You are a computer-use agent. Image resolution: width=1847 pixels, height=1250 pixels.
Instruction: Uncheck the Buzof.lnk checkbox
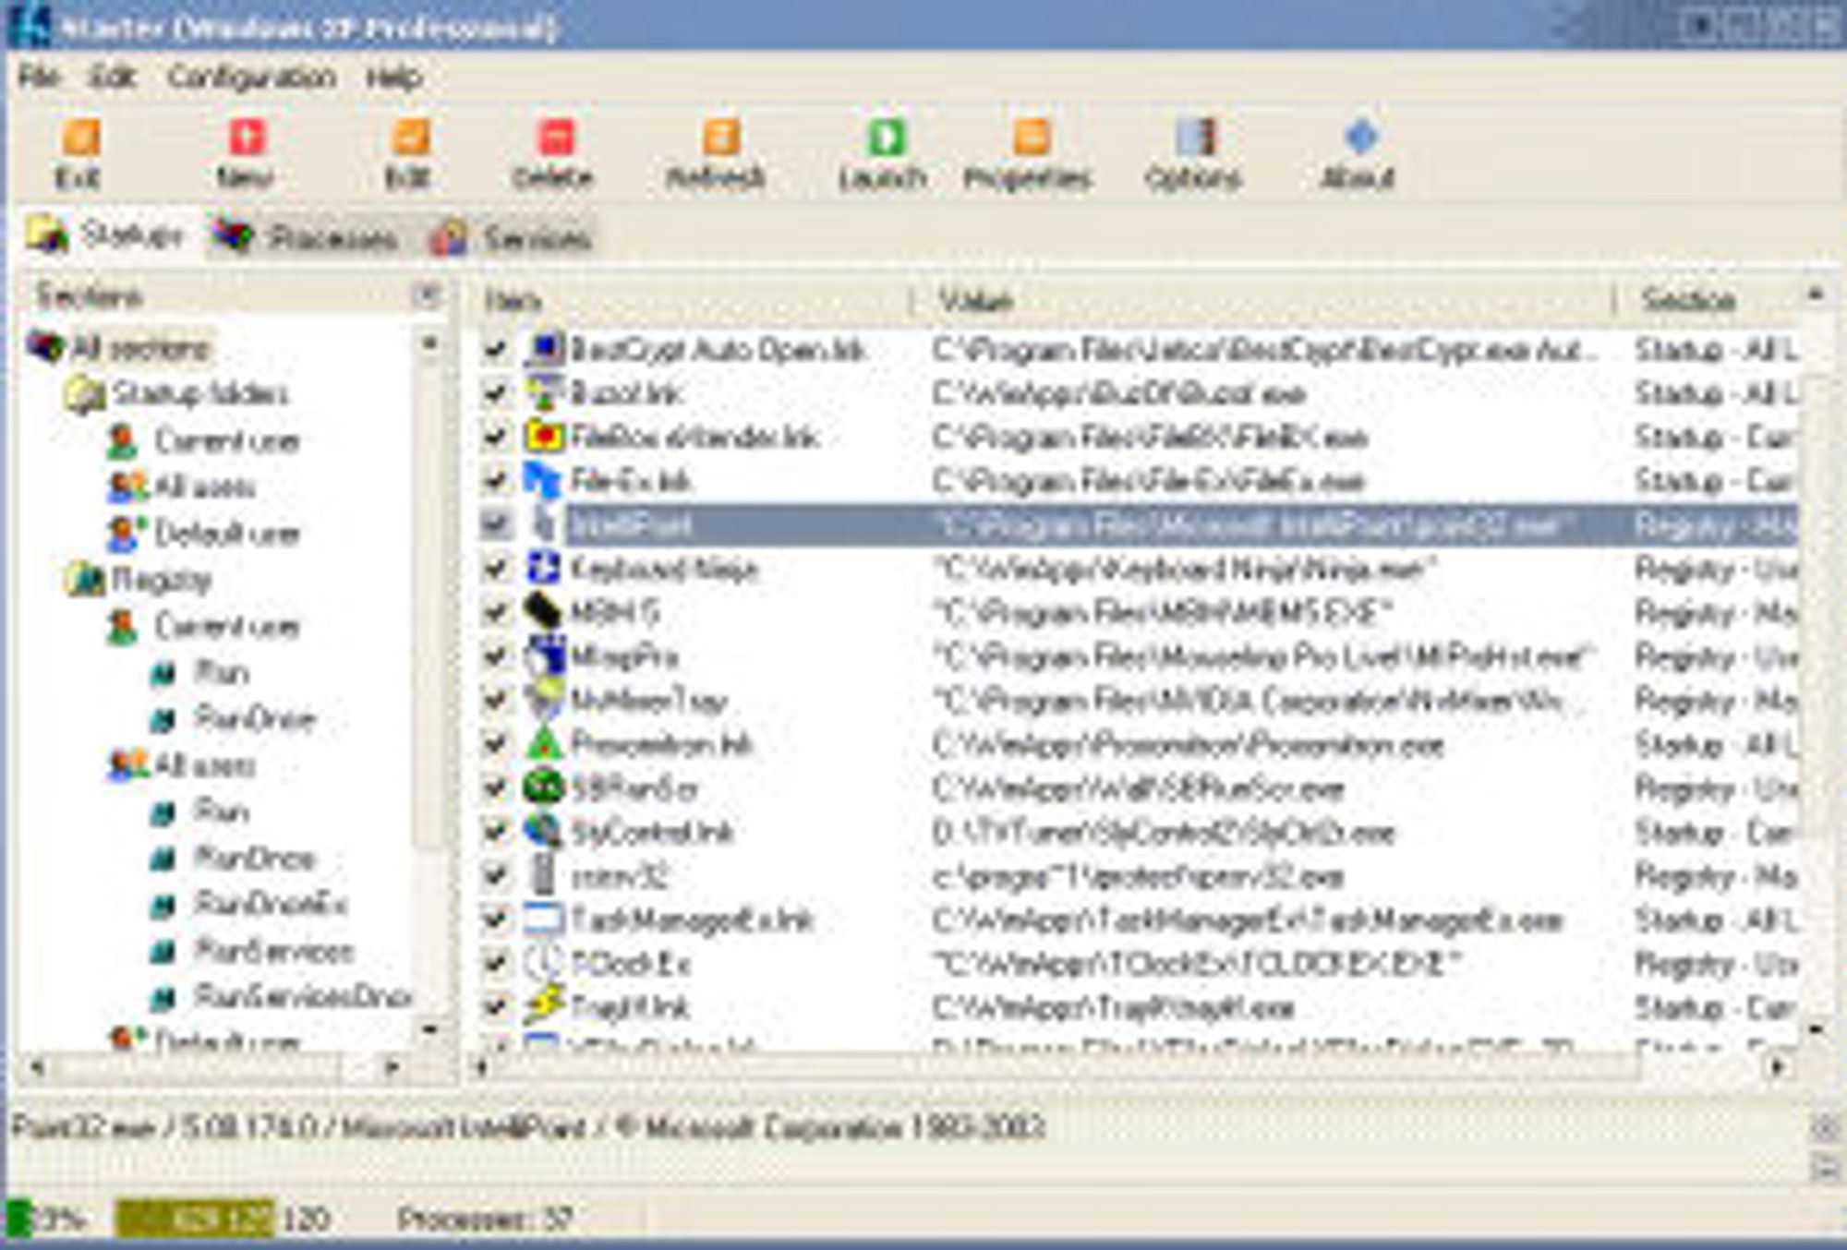point(496,392)
